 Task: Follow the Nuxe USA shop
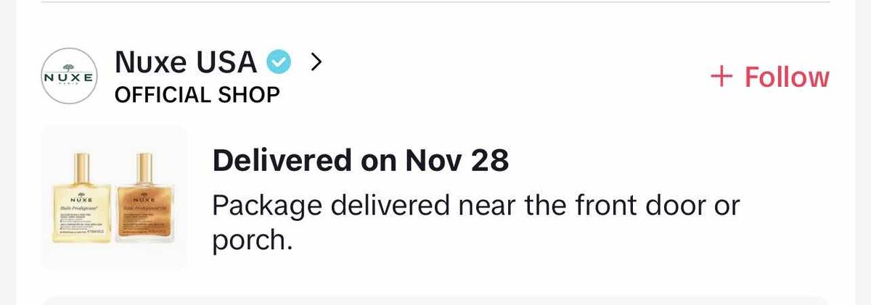tap(770, 77)
